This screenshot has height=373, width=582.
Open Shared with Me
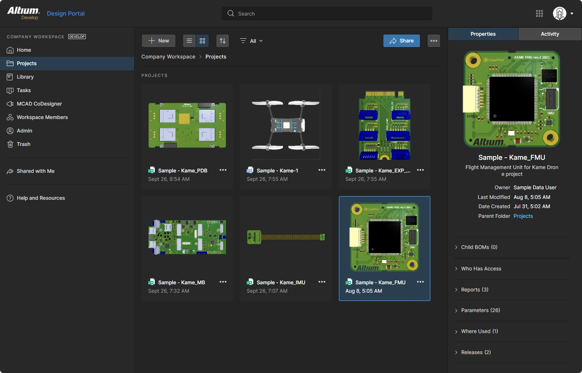coord(35,171)
